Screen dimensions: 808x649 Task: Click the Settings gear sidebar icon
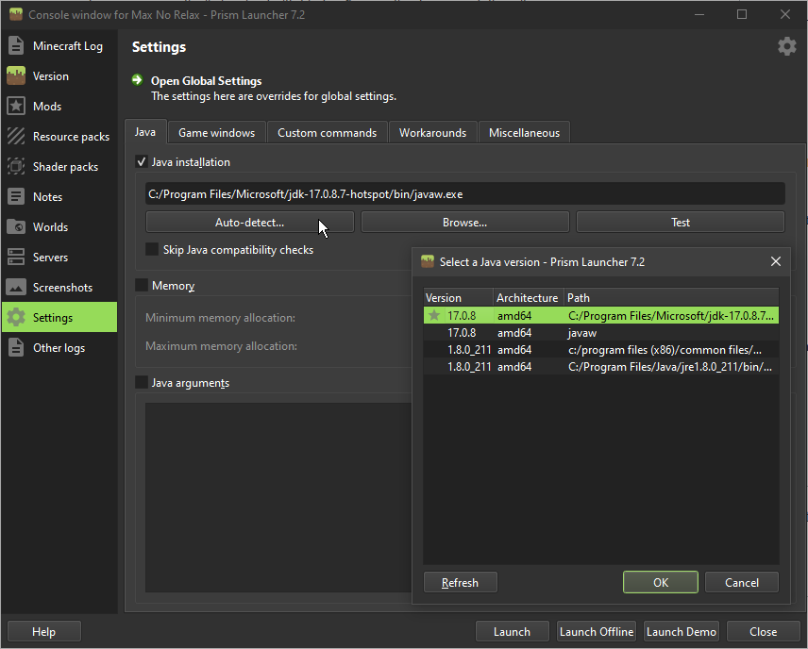tap(16, 317)
